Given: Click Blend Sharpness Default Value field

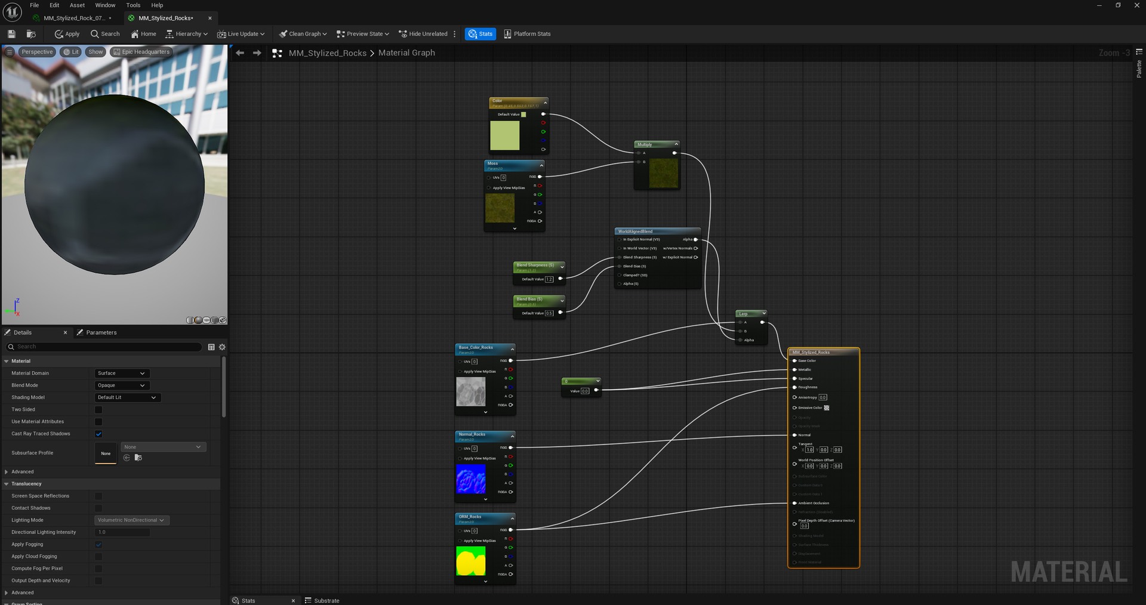Looking at the screenshot, I should click(x=549, y=279).
